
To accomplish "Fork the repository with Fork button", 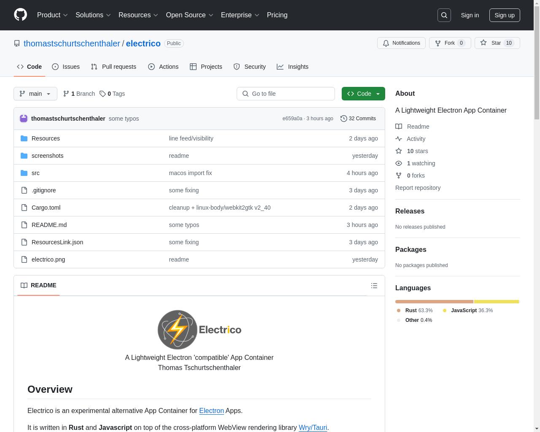I will click(450, 43).
